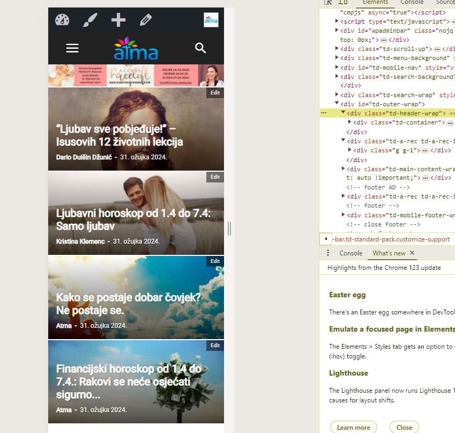The width and height of the screenshot is (455, 433).
Task: Expand the div class td-container node
Action: coord(349,122)
